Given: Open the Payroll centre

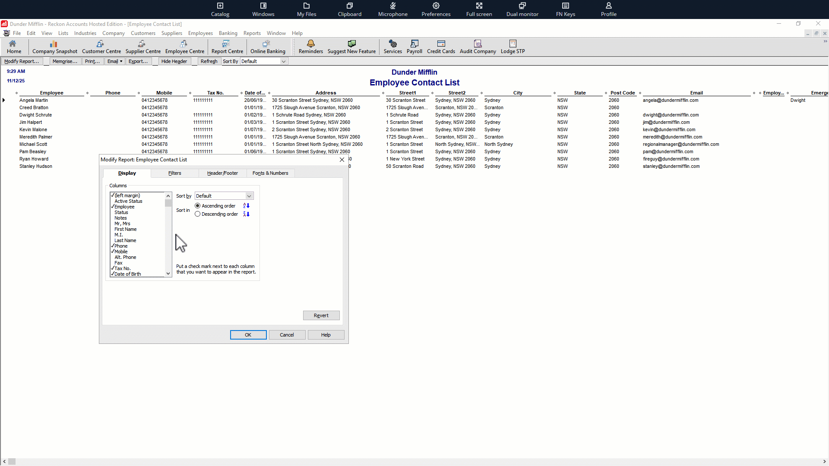Looking at the screenshot, I should click(x=414, y=47).
